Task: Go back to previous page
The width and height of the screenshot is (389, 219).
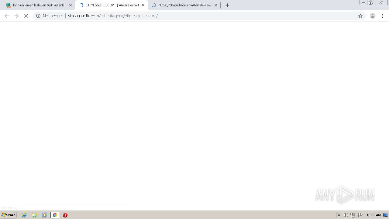Action: coord(7,16)
